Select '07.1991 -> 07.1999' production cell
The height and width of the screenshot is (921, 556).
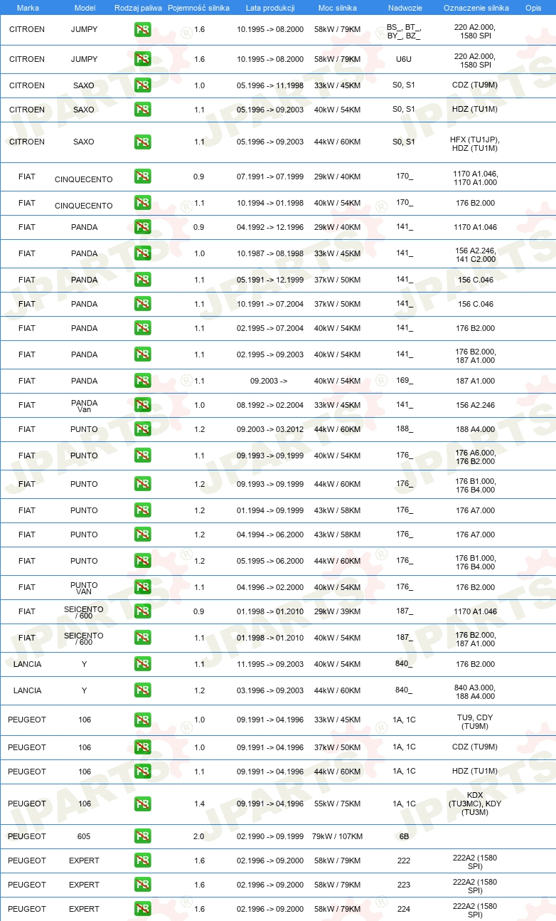(x=270, y=177)
